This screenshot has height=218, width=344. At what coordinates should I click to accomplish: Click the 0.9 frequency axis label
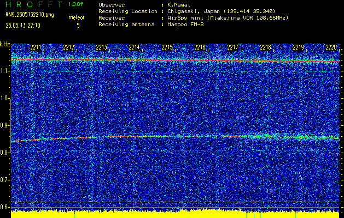pyautogui.click(x=4, y=125)
